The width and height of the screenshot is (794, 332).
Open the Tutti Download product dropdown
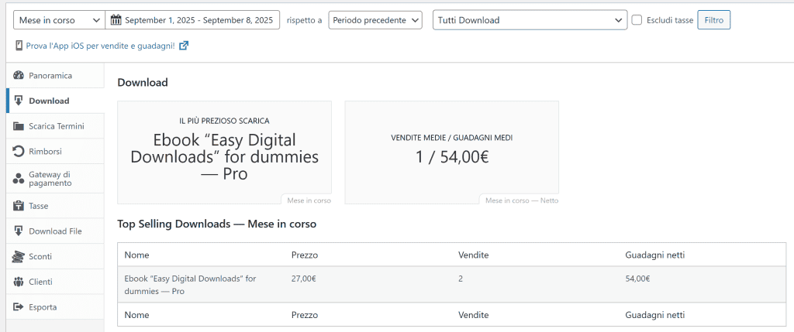point(530,20)
